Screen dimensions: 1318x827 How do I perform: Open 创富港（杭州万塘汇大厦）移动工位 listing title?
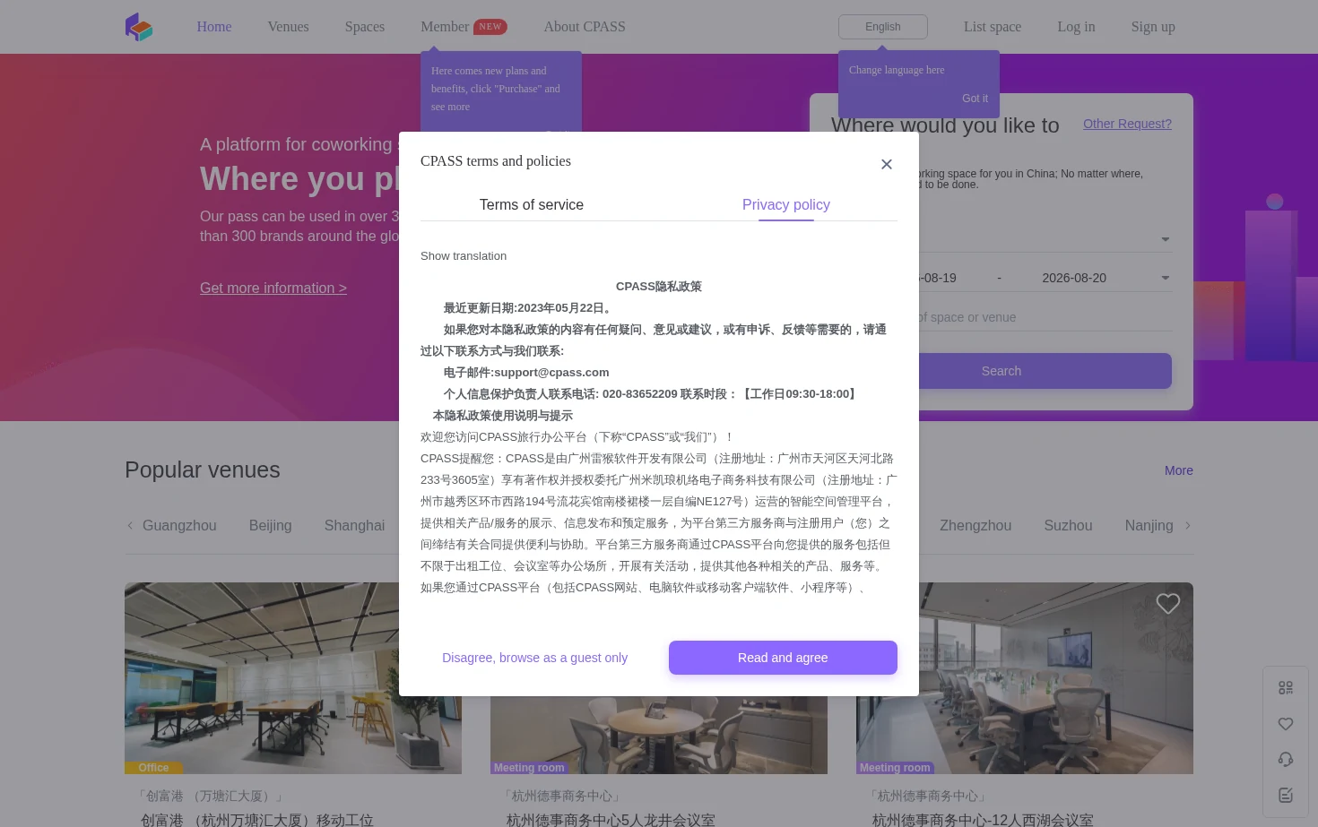point(257,820)
